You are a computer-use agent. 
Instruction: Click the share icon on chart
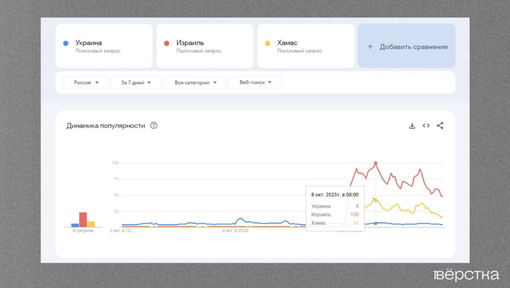440,126
